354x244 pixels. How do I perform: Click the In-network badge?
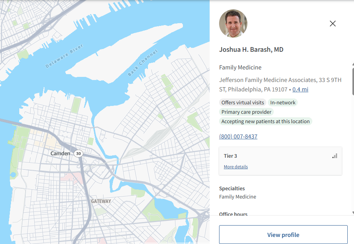283,102
